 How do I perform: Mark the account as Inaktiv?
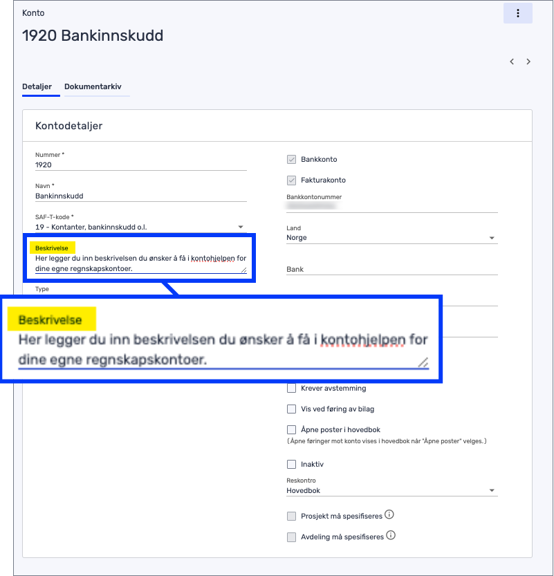(x=291, y=464)
